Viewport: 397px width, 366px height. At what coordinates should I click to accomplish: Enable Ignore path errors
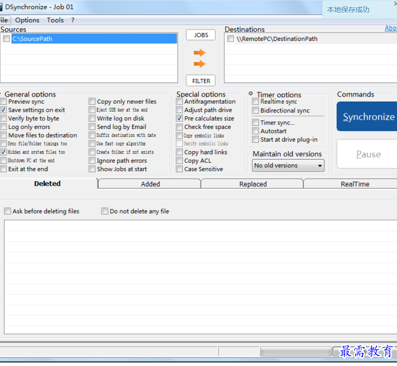(92, 160)
